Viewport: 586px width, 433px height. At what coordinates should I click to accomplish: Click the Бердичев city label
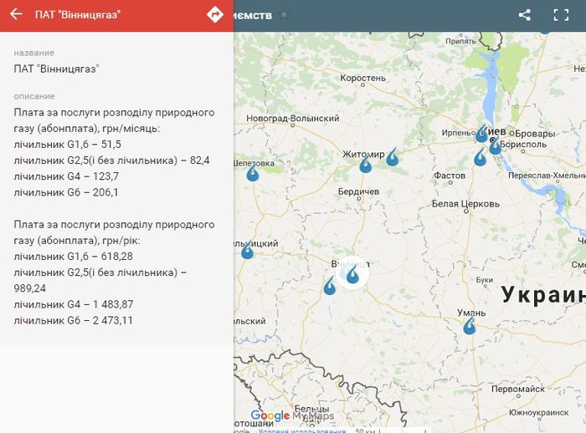pyautogui.click(x=358, y=191)
